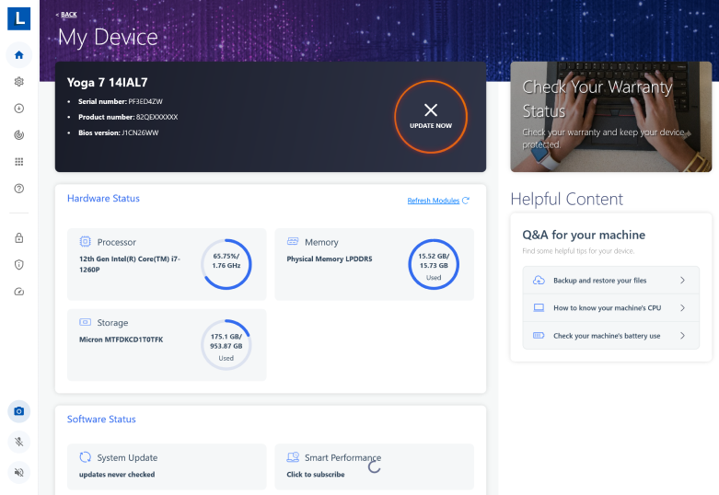The image size is (719, 495).
Task: Click the Storage drive icon
Action: point(85,322)
